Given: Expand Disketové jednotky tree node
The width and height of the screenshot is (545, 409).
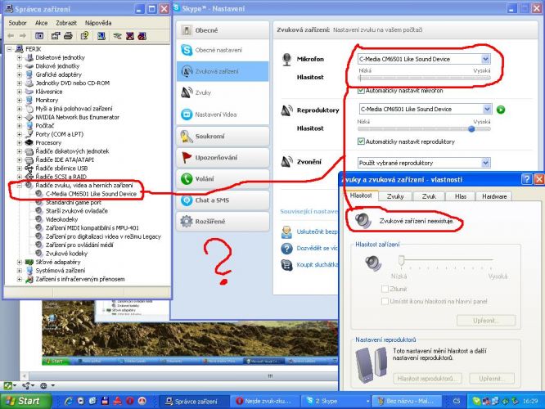Looking at the screenshot, I should pyautogui.click(x=20, y=57).
